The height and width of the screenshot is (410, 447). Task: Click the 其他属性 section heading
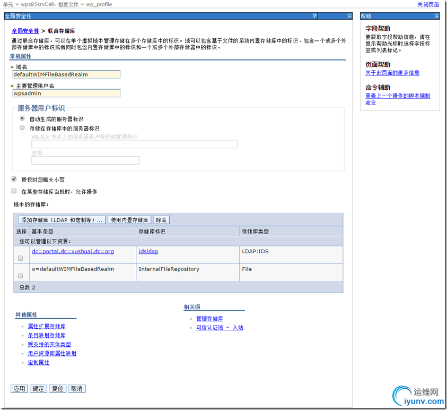pos(26,314)
